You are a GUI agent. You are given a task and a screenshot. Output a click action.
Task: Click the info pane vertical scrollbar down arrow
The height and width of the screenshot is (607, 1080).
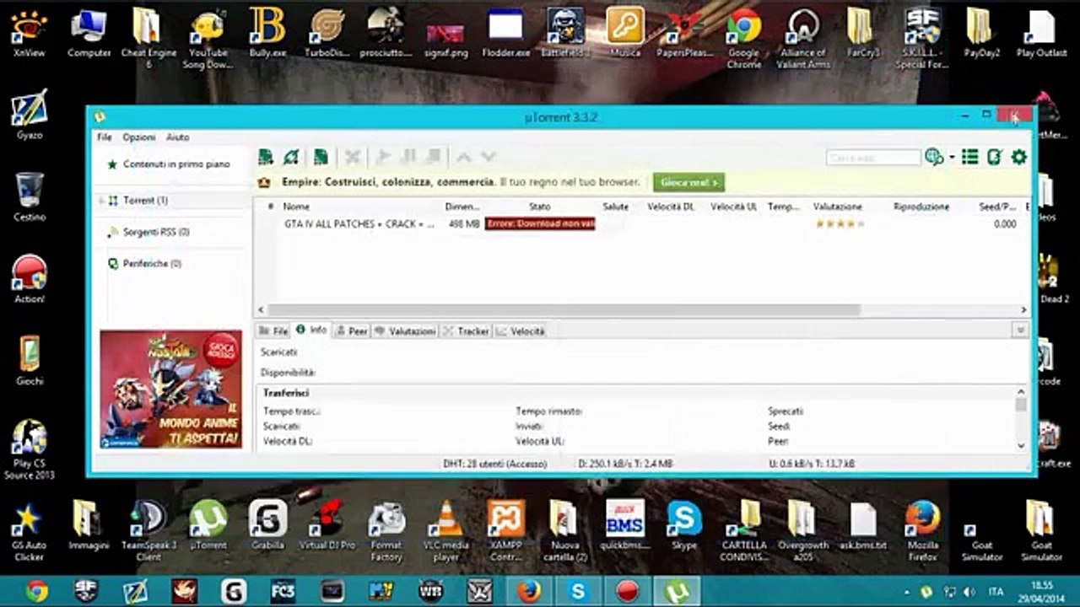(1021, 446)
